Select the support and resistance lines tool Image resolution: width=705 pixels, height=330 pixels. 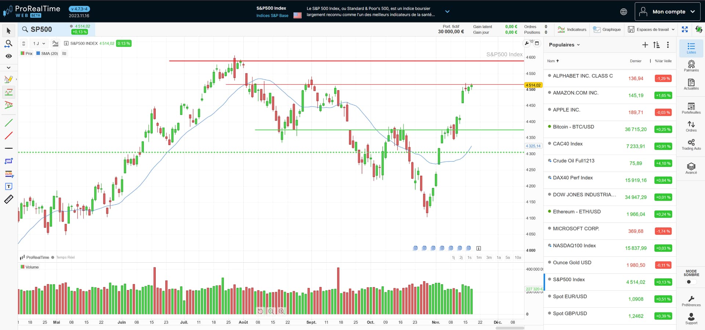[9, 92]
